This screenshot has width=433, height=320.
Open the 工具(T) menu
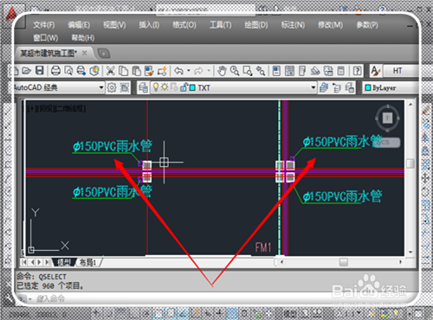tap(220, 25)
